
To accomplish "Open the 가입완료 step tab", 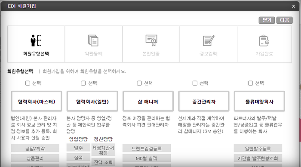I will tap(264, 44).
